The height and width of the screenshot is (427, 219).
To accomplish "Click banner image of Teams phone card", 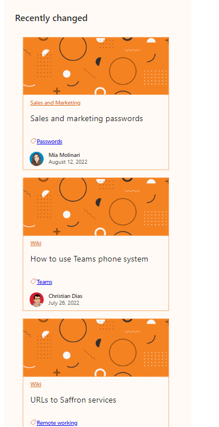I will pyautogui.click(x=96, y=207).
